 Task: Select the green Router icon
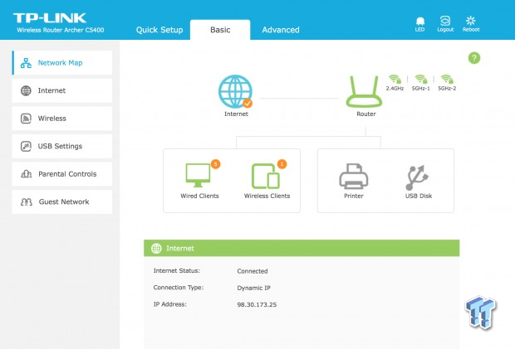[x=364, y=91]
